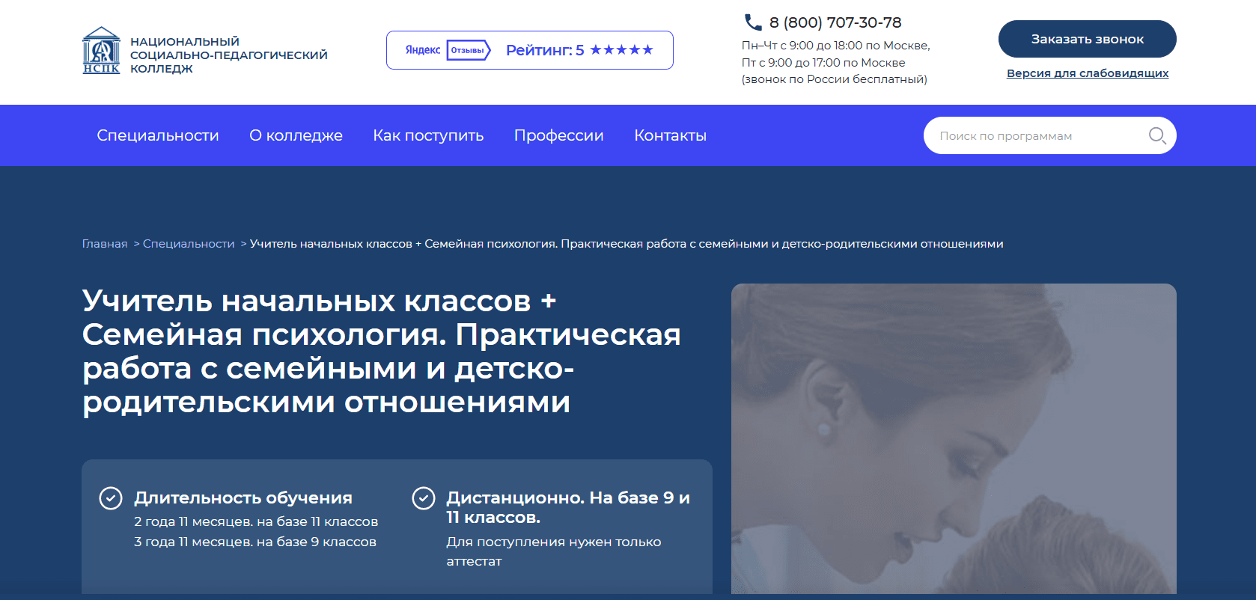1256x600 pixels.
Task: Click text 3 года 11 месяцев на базе 9 классов
Action: pos(255,542)
